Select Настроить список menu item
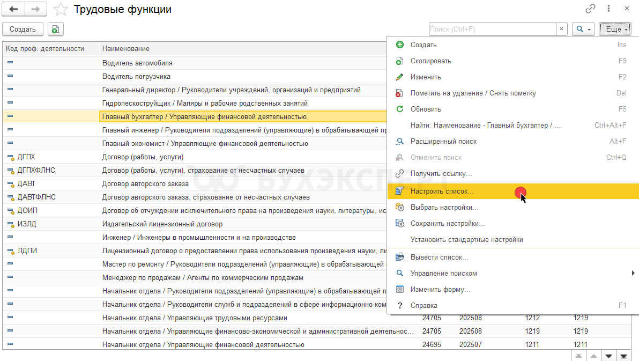 click(x=442, y=191)
